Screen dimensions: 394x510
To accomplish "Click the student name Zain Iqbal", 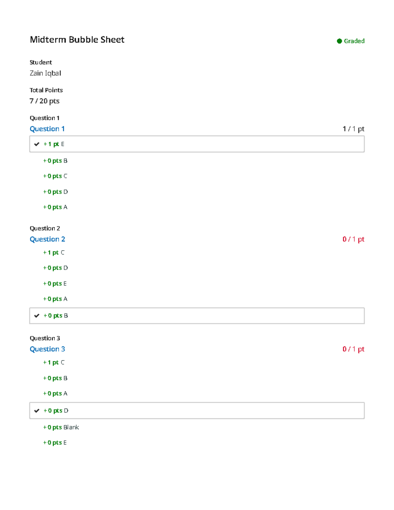I will 45,73.
